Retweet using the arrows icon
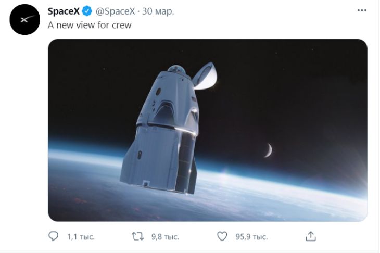 (137, 236)
